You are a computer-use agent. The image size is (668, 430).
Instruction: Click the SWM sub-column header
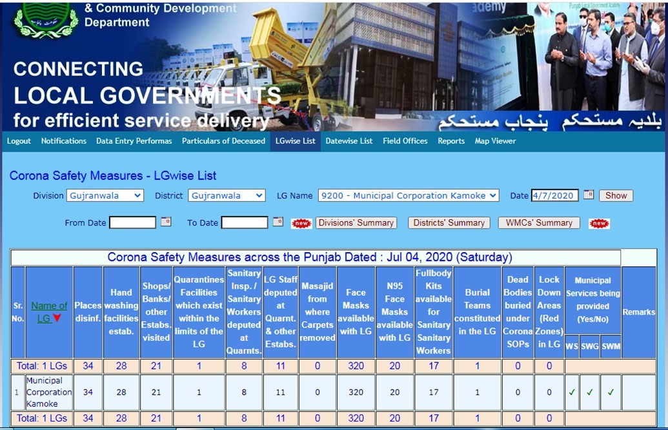[x=611, y=346]
